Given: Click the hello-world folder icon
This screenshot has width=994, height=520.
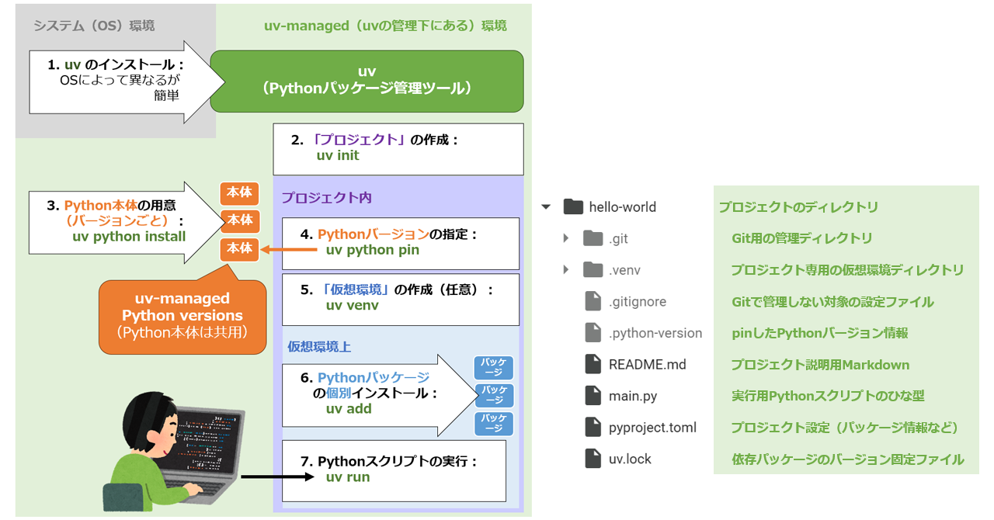Looking at the screenshot, I should pos(572,206).
